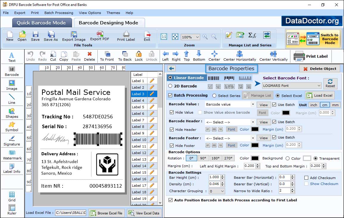The width and height of the screenshot is (344, 218).
Task: Open the Barcode Header color swatch
Action: [255, 129]
